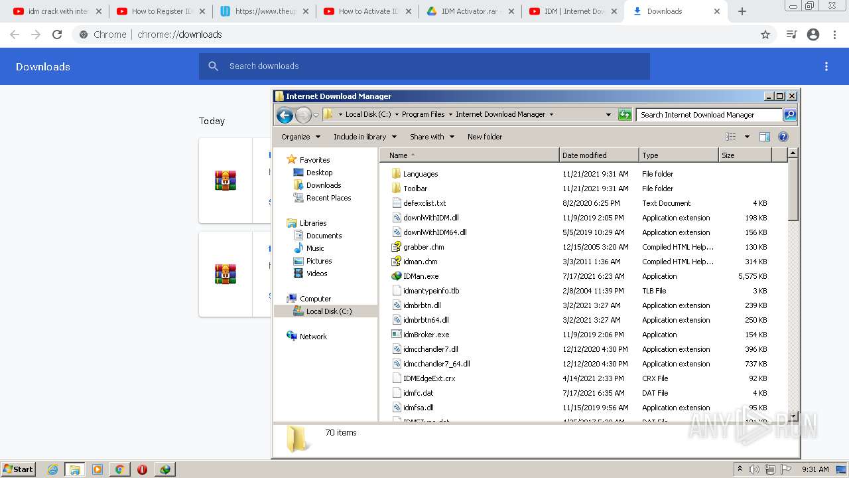This screenshot has width=849, height=478.
Task: Expand the Local Disk (C:) breadcrumb arrow
Action: [x=397, y=115]
